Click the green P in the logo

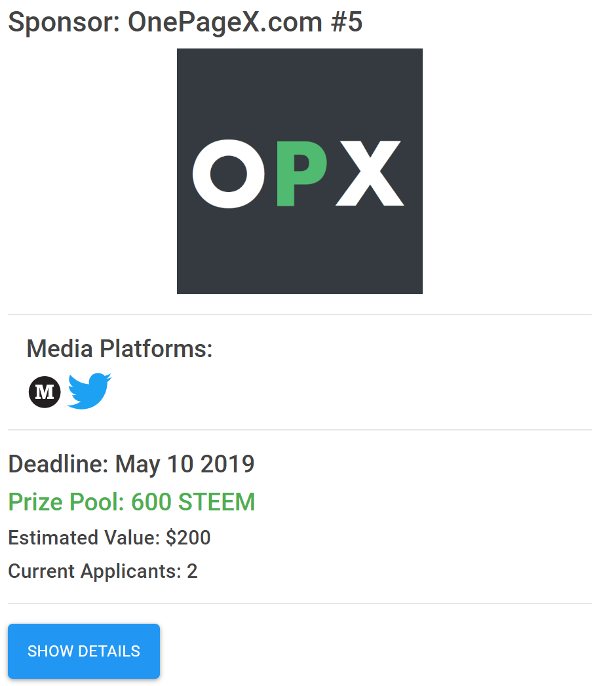click(302, 173)
